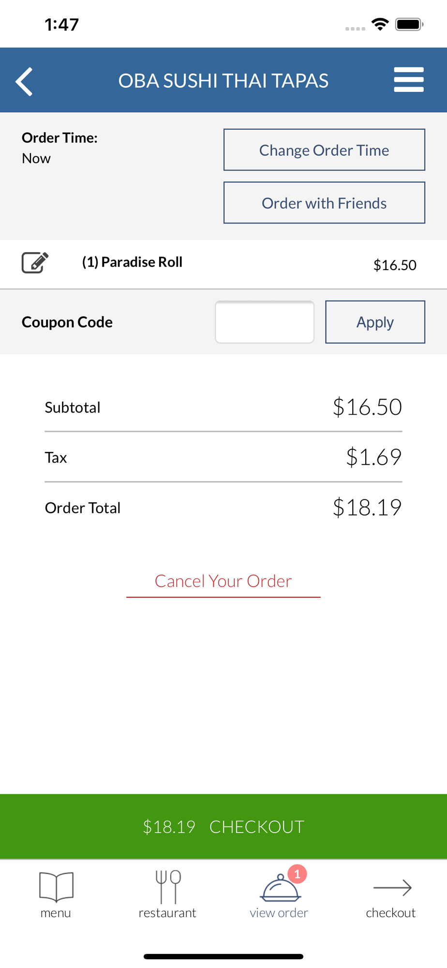The height and width of the screenshot is (968, 447).
Task: Tap the Wi-Fi status icon
Action: (380, 24)
